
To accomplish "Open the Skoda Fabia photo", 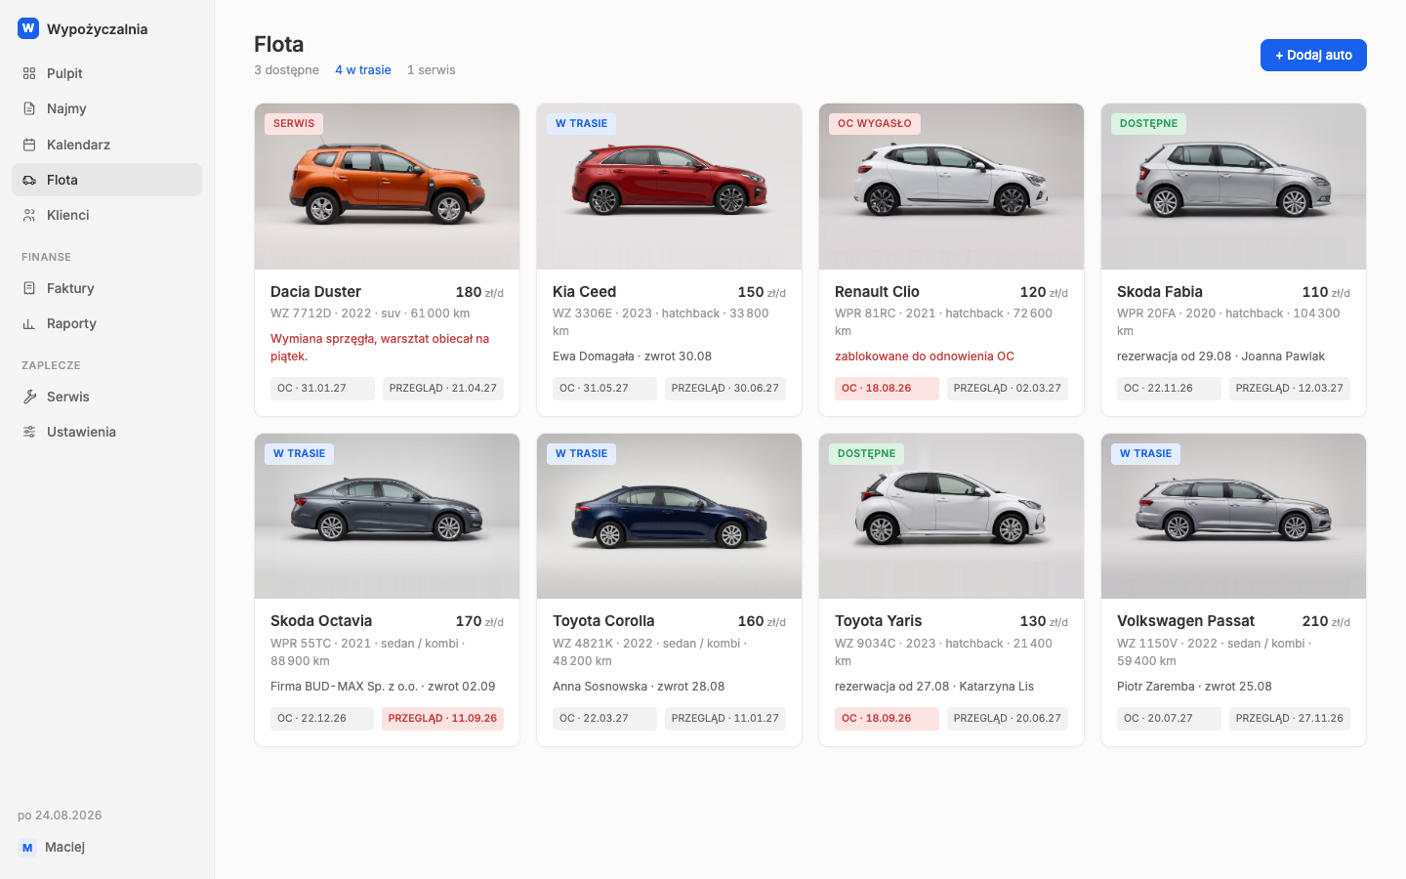I will point(1233,187).
